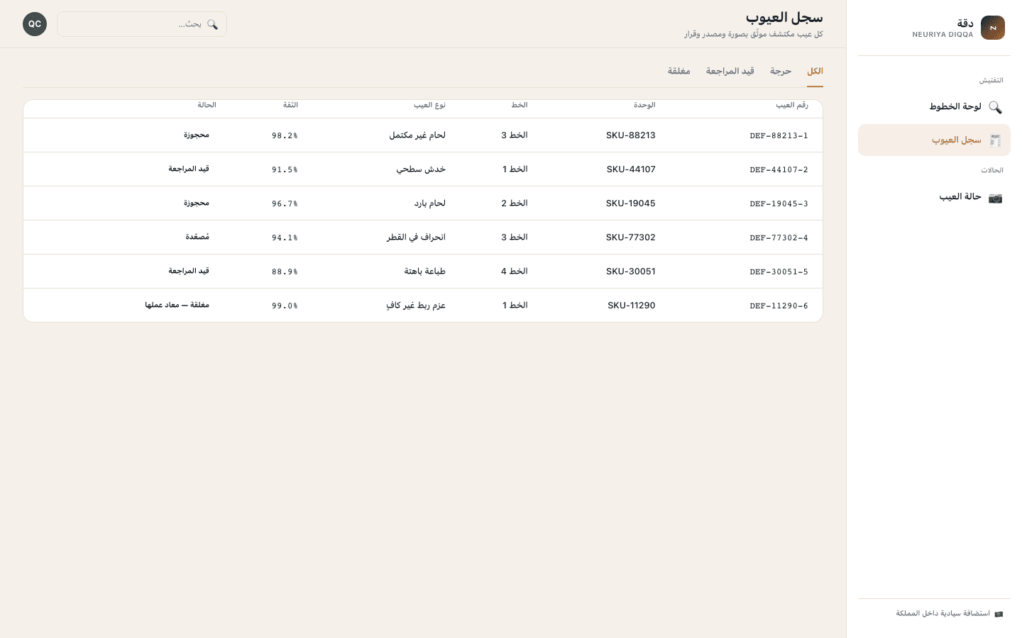Click the مُصعّدة status

pyautogui.click(x=197, y=237)
